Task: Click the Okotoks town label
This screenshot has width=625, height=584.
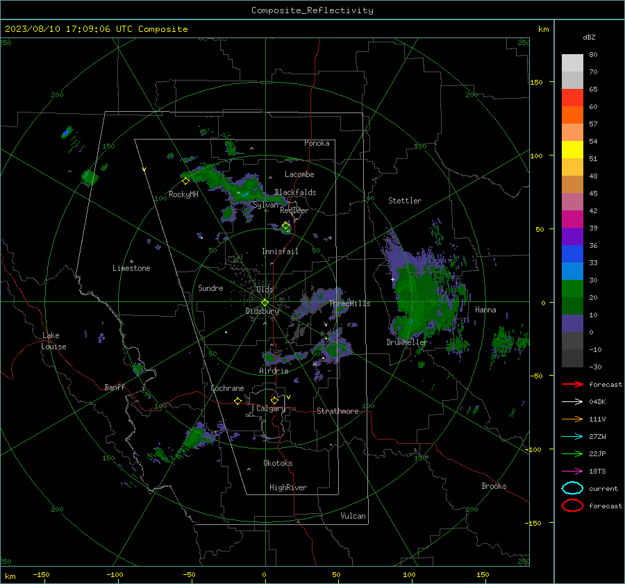Action: pyautogui.click(x=278, y=462)
